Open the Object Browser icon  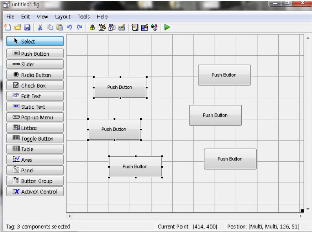click(x=154, y=27)
